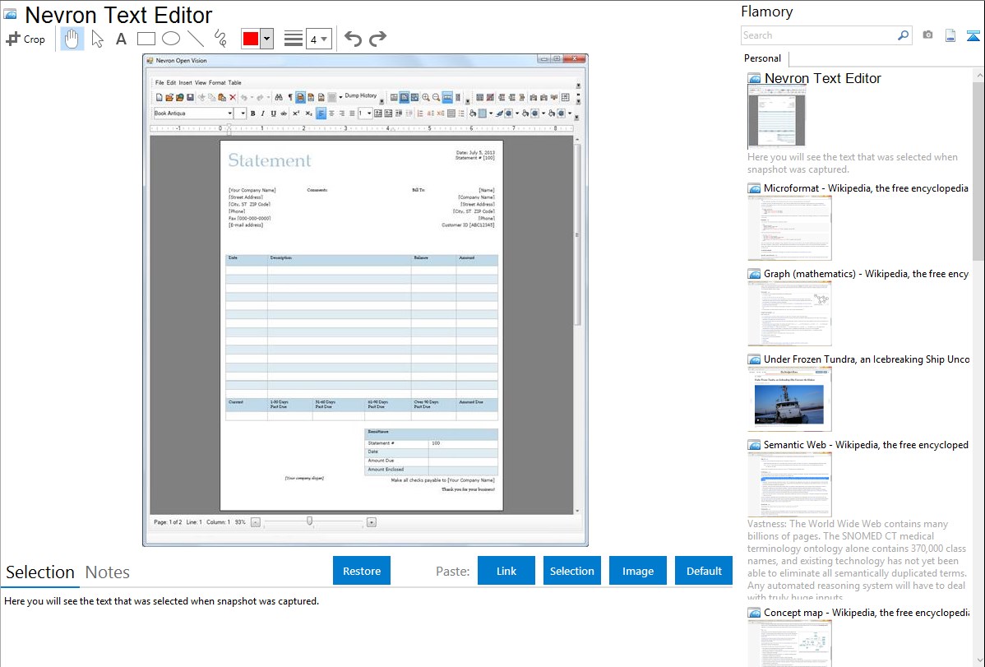Click the zoom in magnifier in Nevron toolbar
985x667 pixels.
(426, 97)
